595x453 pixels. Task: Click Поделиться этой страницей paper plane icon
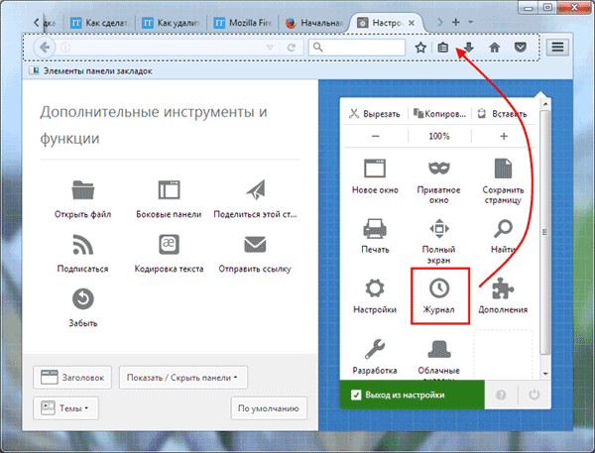click(256, 189)
